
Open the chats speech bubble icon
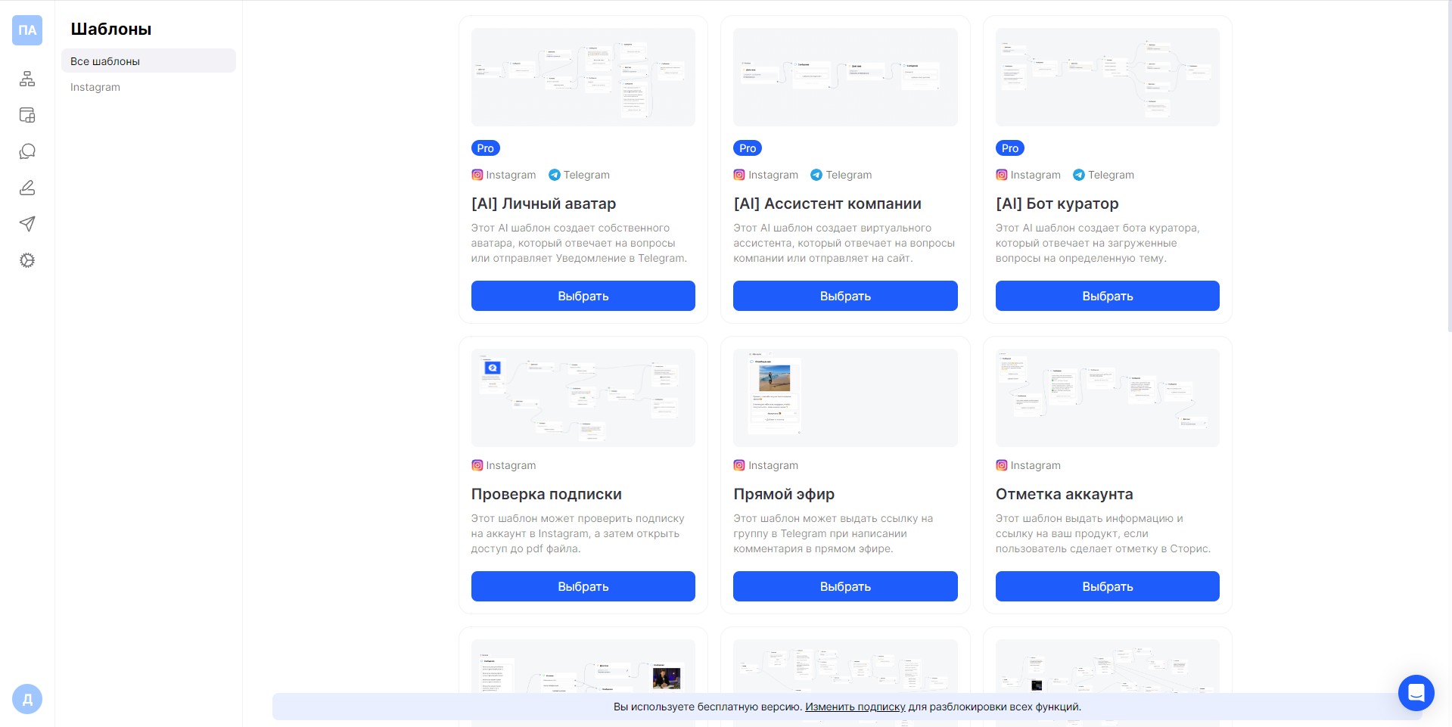click(27, 151)
